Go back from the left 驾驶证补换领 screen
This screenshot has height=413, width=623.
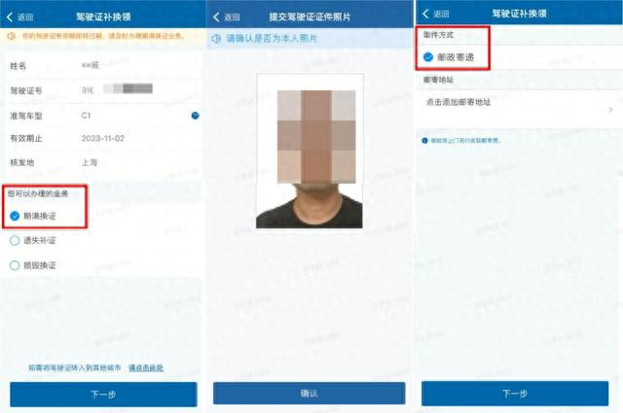coord(19,17)
